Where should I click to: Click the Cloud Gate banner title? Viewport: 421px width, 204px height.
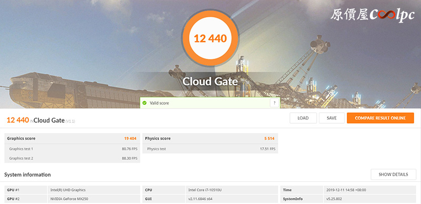(x=210, y=81)
